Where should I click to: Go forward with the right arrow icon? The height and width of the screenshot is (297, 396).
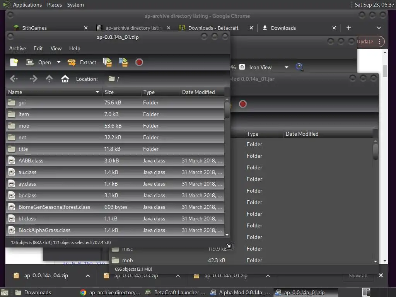33,79
